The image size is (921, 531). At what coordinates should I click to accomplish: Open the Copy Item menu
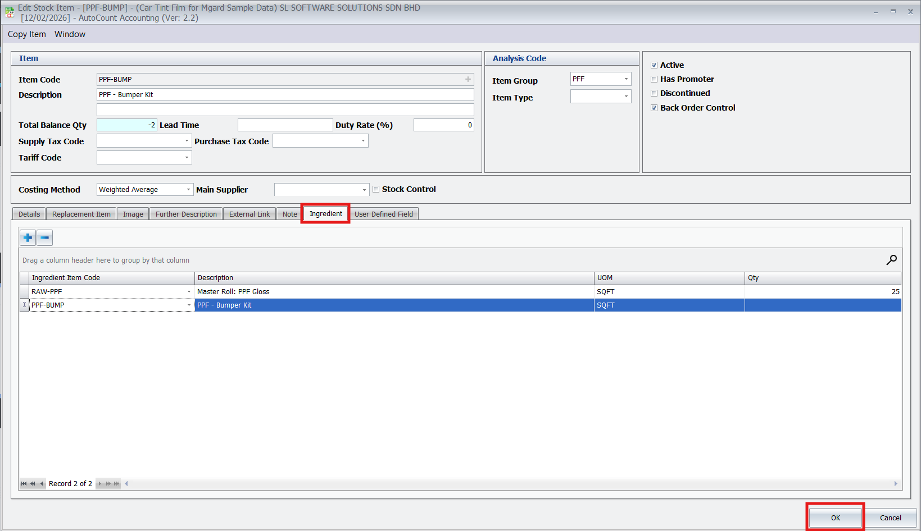tap(27, 34)
